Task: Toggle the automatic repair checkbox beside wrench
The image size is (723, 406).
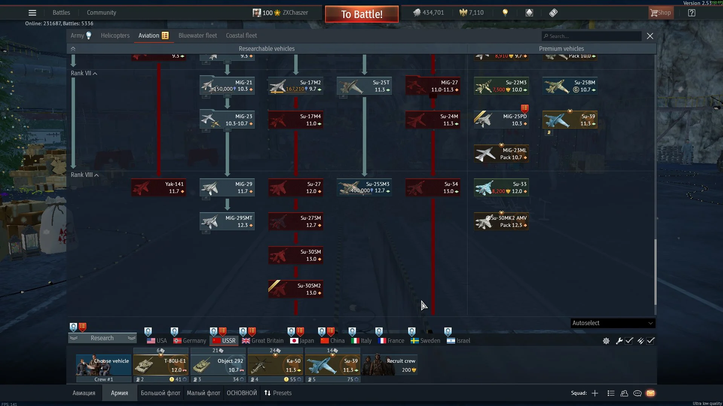Action: pyautogui.click(x=629, y=341)
